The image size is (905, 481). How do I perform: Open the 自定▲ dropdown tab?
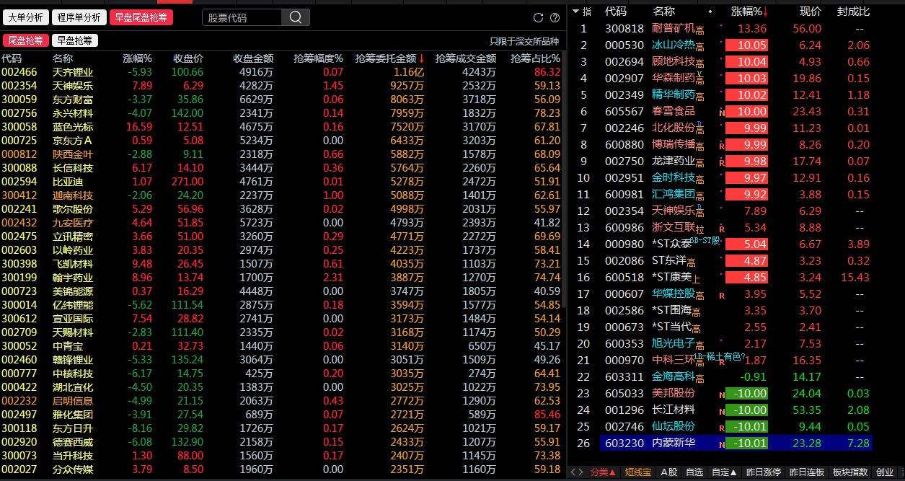coord(724,472)
